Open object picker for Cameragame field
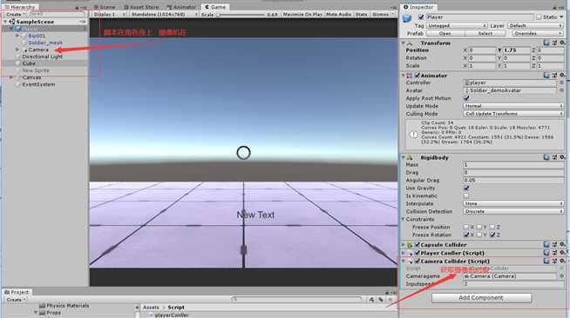The width and height of the screenshot is (570, 318). pyautogui.click(x=561, y=276)
